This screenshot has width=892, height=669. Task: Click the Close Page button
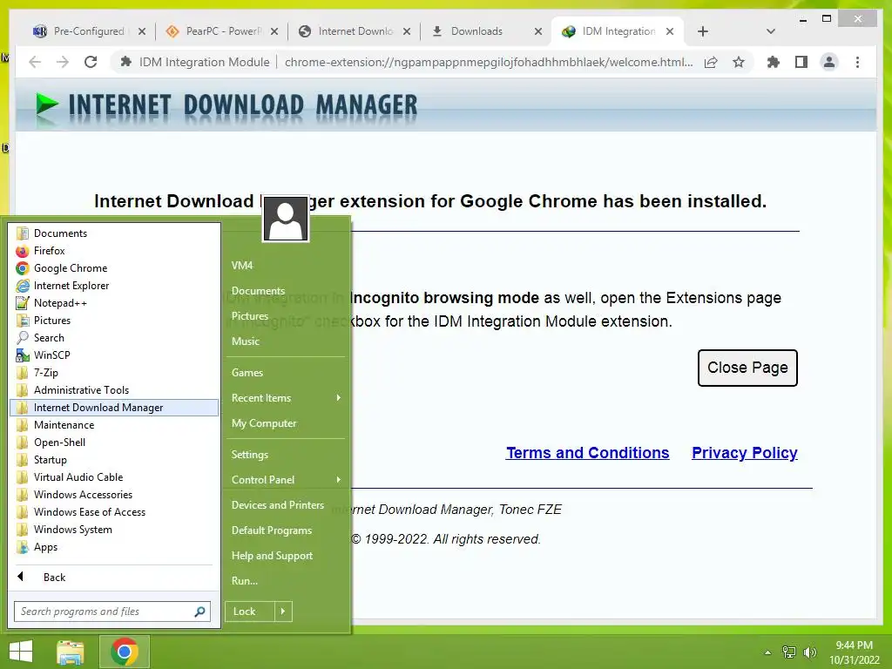click(x=747, y=368)
